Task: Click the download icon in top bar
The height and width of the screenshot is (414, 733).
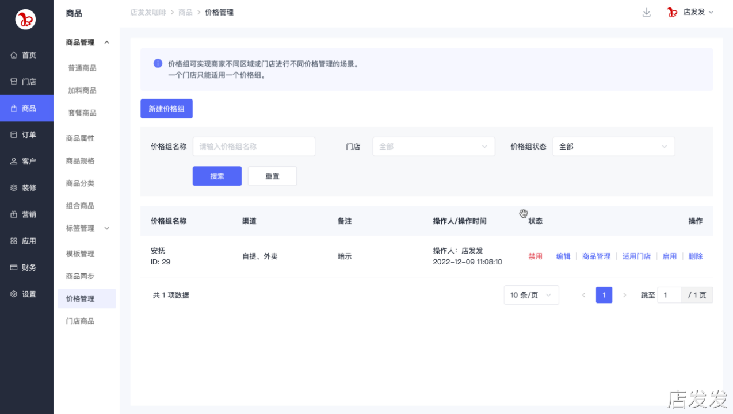Action: click(x=647, y=12)
